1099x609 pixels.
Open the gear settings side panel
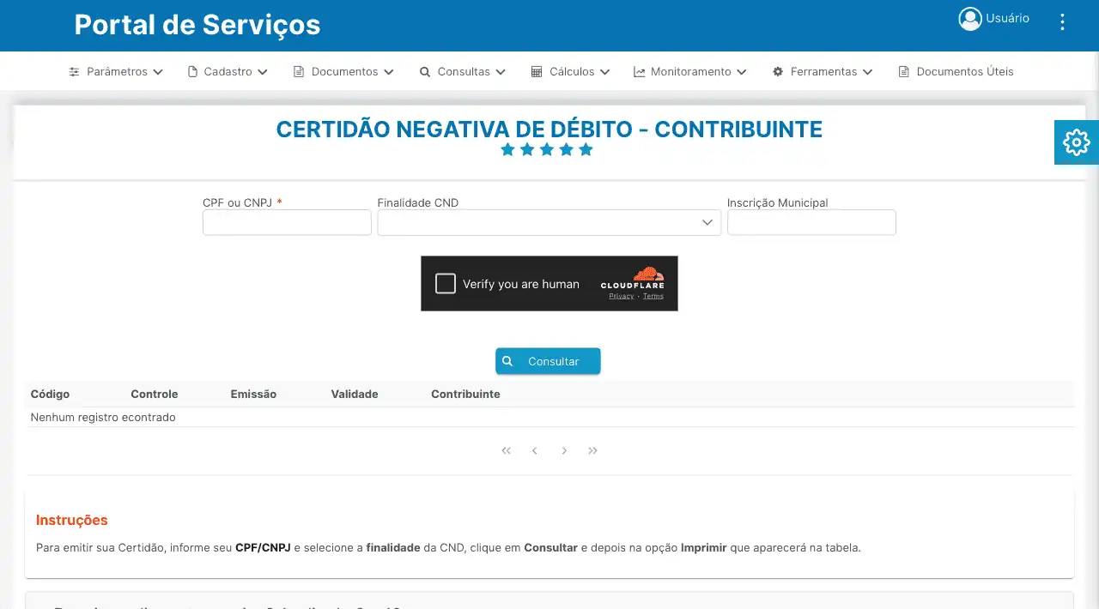pos(1076,142)
